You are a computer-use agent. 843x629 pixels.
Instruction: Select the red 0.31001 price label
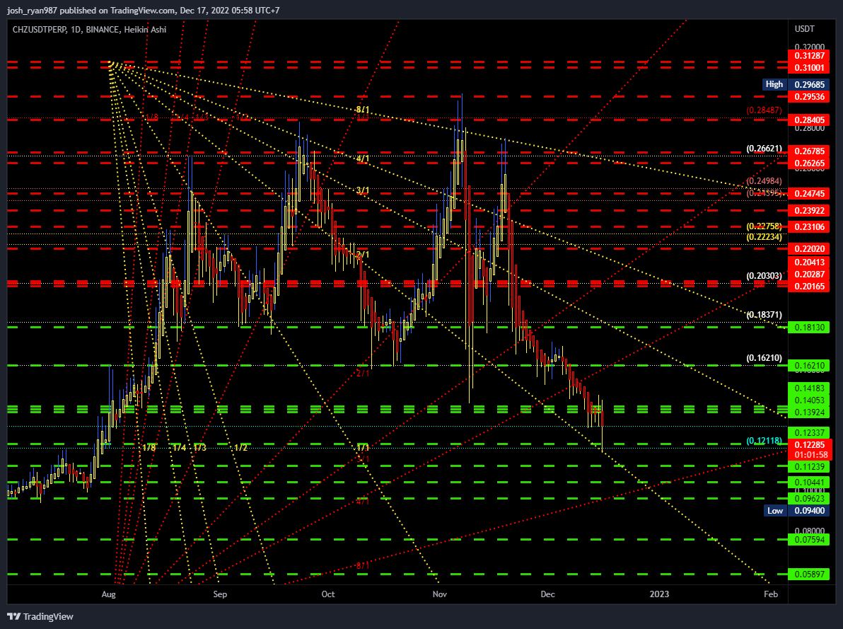(x=809, y=68)
